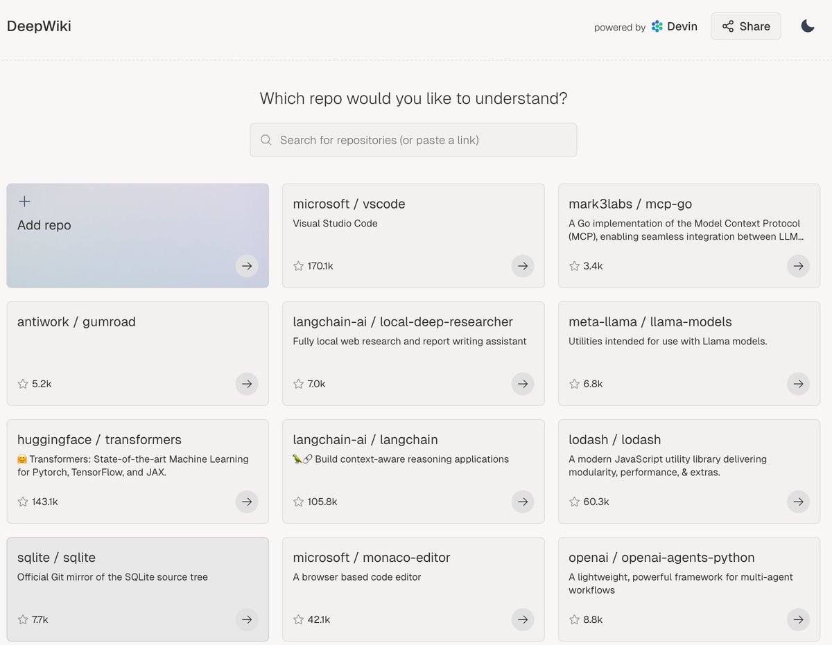Click the star icon beside 170.1k
Screen dimensions: 832x645
pos(299,266)
